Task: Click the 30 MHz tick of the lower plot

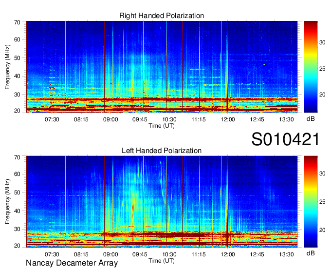Action: (17, 229)
